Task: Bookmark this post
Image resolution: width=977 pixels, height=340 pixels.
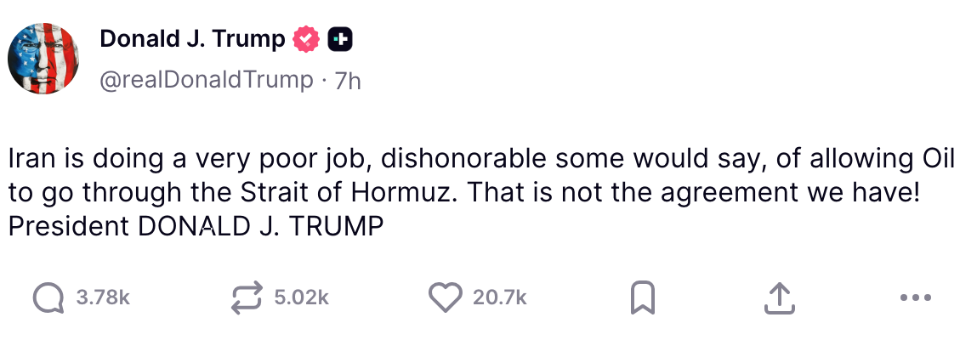Action: point(642,297)
